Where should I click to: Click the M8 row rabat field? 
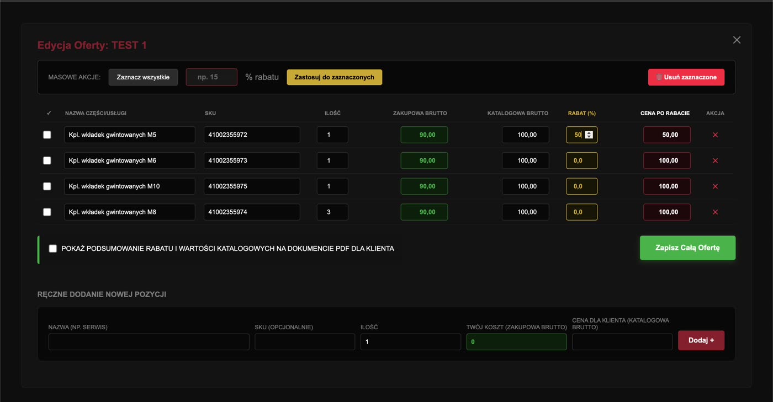click(581, 212)
